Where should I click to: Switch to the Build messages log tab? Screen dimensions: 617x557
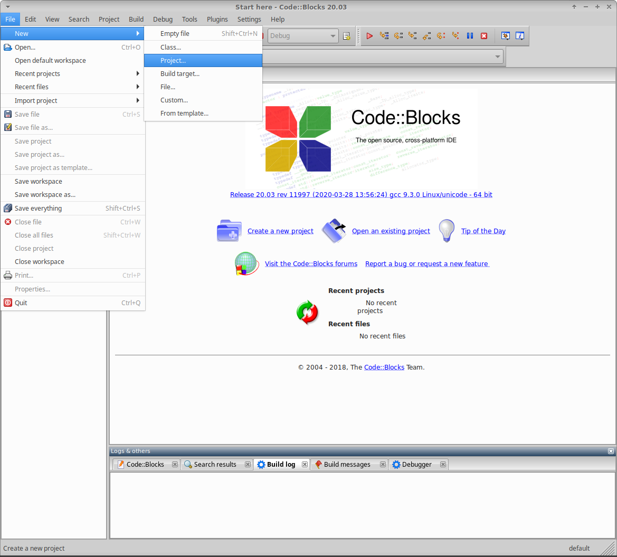[x=348, y=464]
